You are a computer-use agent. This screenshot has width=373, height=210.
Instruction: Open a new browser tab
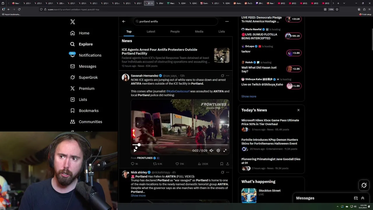coord(338,3)
